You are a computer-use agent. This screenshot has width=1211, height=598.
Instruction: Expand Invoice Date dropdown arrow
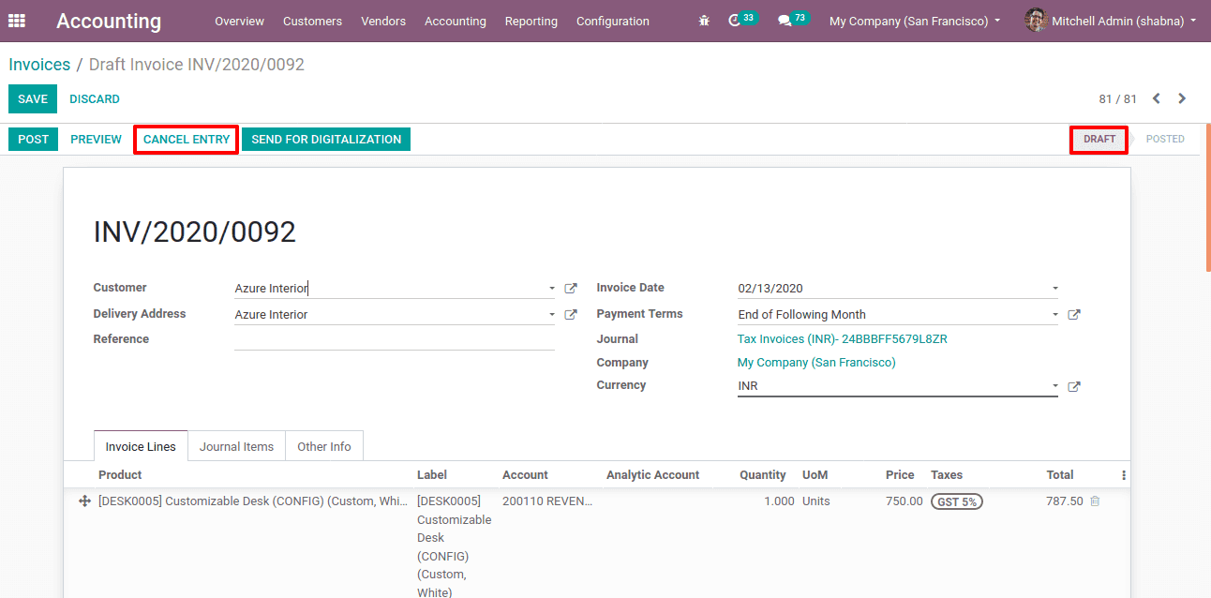tap(1054, 289)
